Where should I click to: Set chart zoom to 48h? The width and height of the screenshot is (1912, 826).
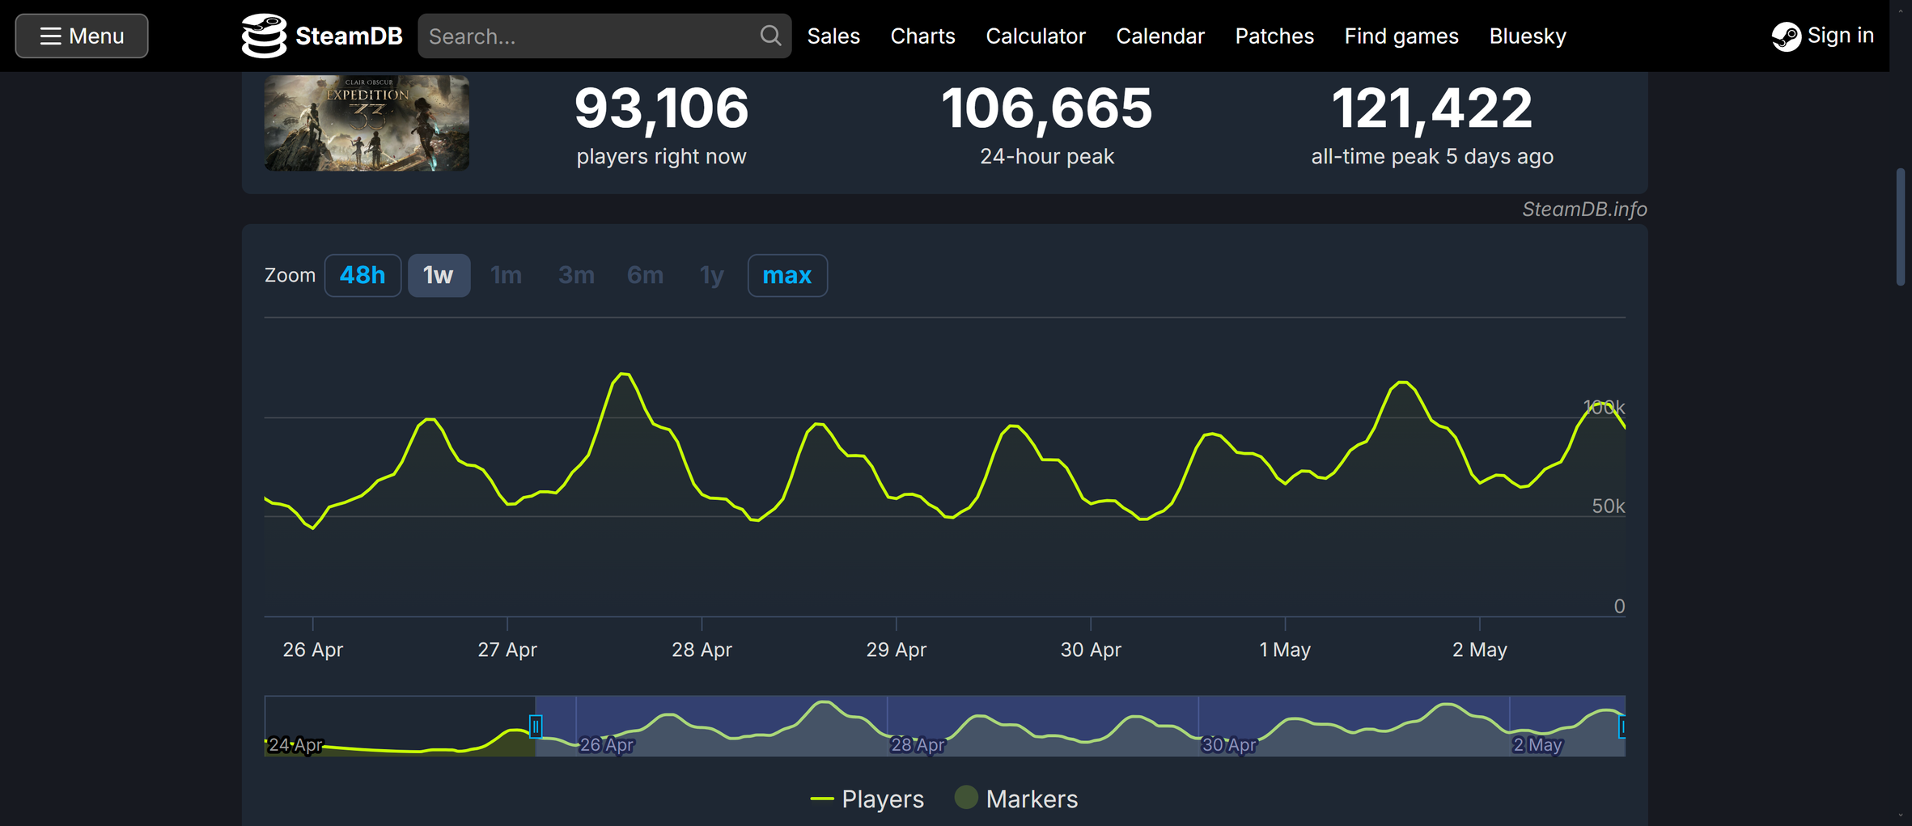(x=362, y=275)
